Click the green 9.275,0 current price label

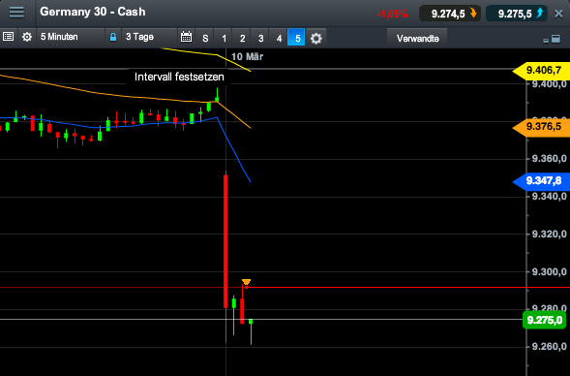(x=544, y=321)
